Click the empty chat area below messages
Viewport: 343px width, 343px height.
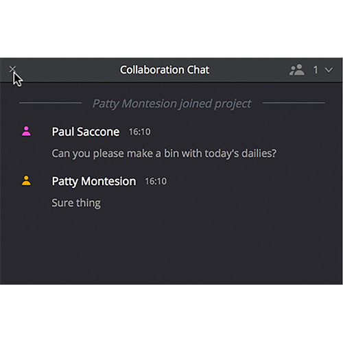(x=171, y=247)
